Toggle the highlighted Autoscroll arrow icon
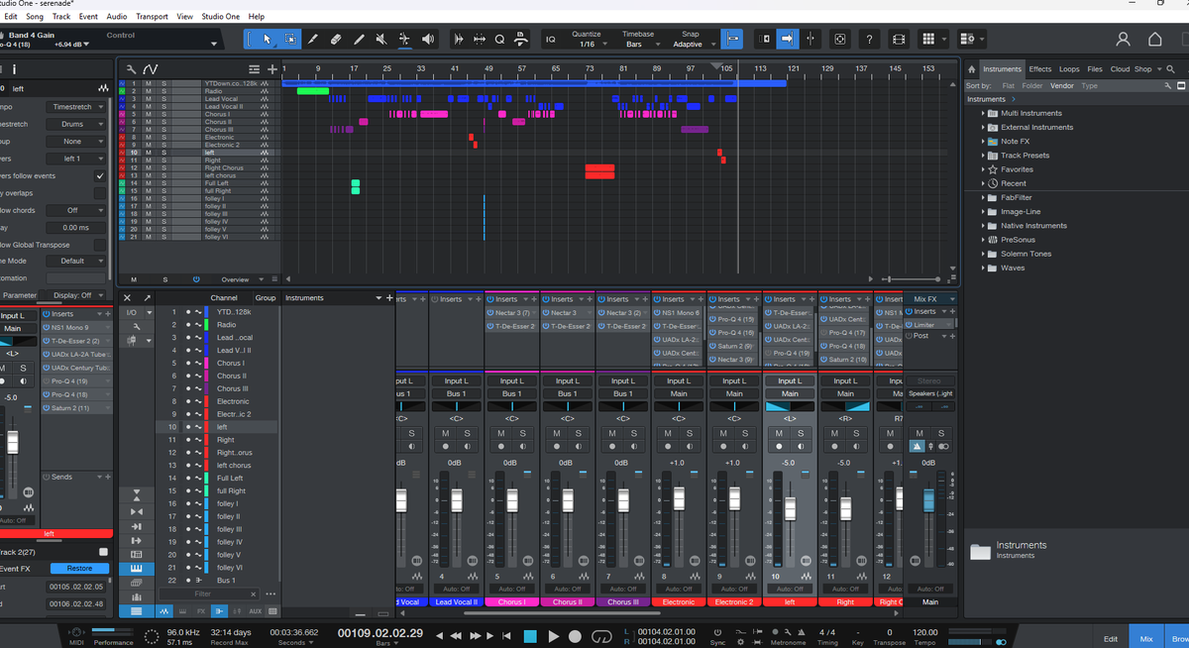 788,39
